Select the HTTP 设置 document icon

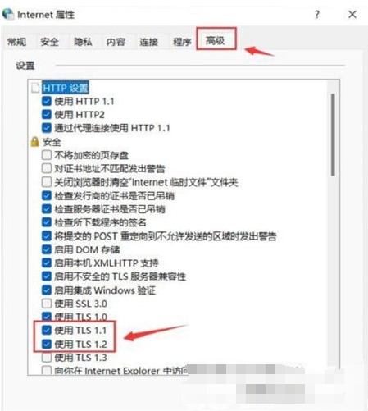(x=35, y=88)
